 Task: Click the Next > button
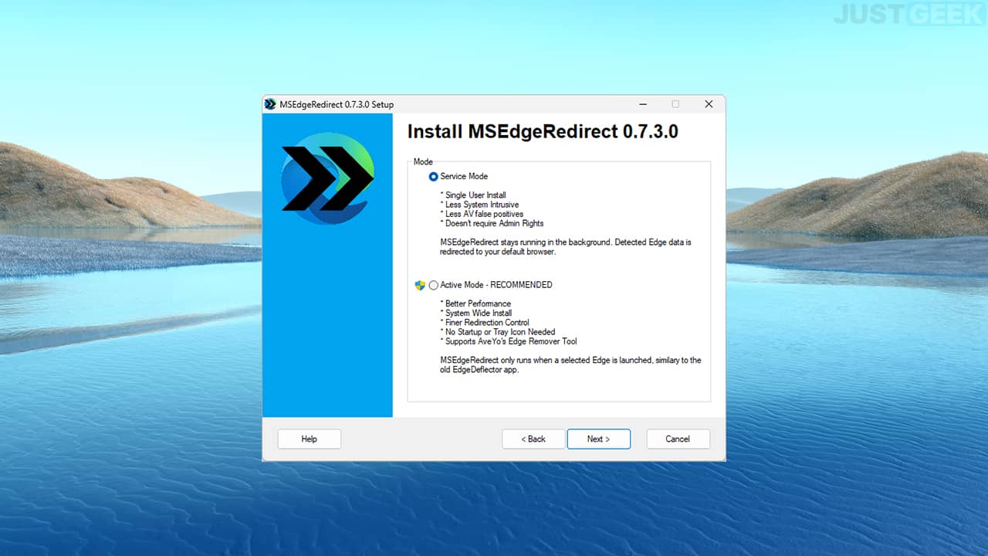[x=598, y=439]
